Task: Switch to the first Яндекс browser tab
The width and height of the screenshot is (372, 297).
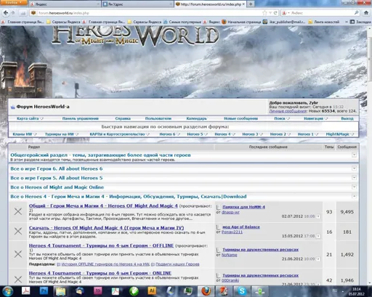Action: (65, 4)
